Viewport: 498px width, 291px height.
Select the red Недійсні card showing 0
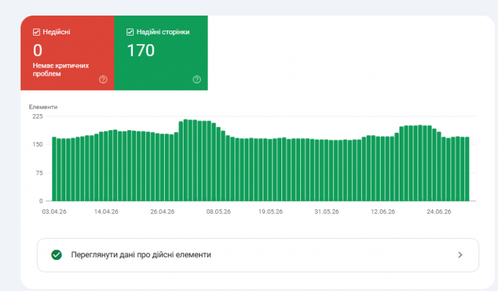point(67,53)
